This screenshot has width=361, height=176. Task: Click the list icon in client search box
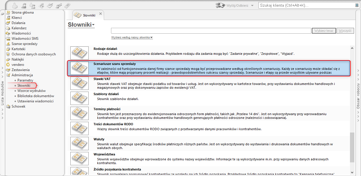tap(357, 5)
